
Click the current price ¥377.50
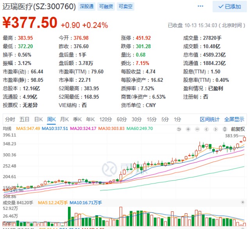tap(30, 23)
